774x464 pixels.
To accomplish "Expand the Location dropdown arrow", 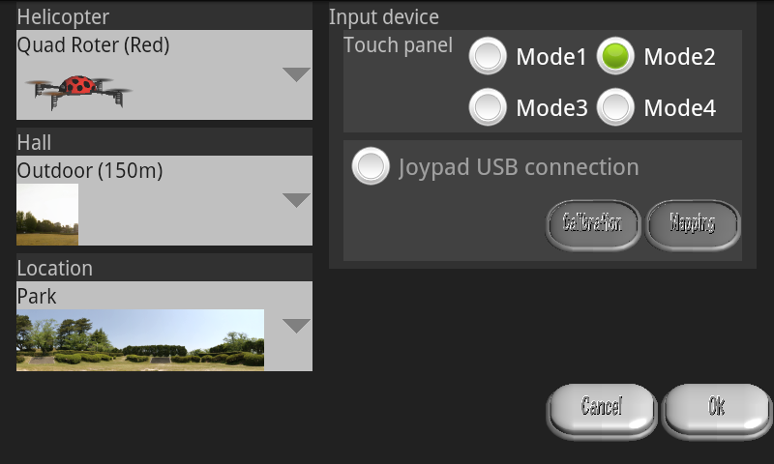I will click(295, 326).
